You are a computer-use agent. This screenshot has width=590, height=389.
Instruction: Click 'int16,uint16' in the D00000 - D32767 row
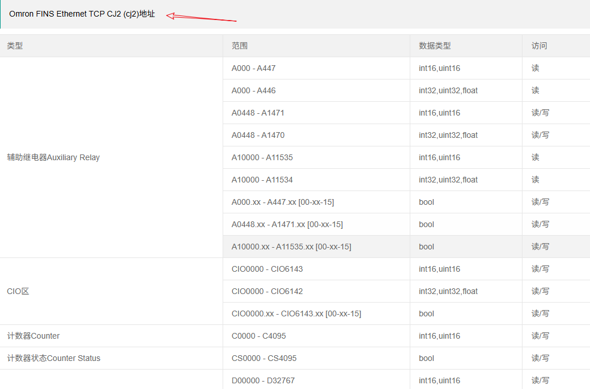point(439,381)
